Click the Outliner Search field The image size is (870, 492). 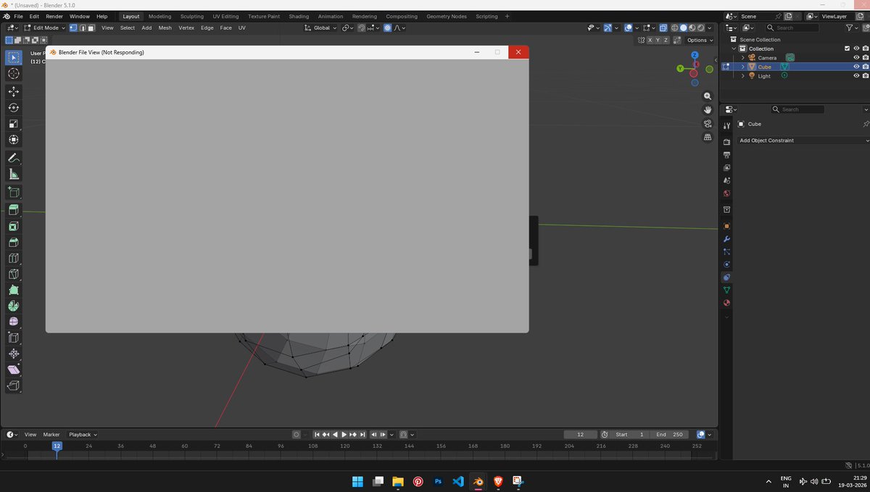point(792,28)
